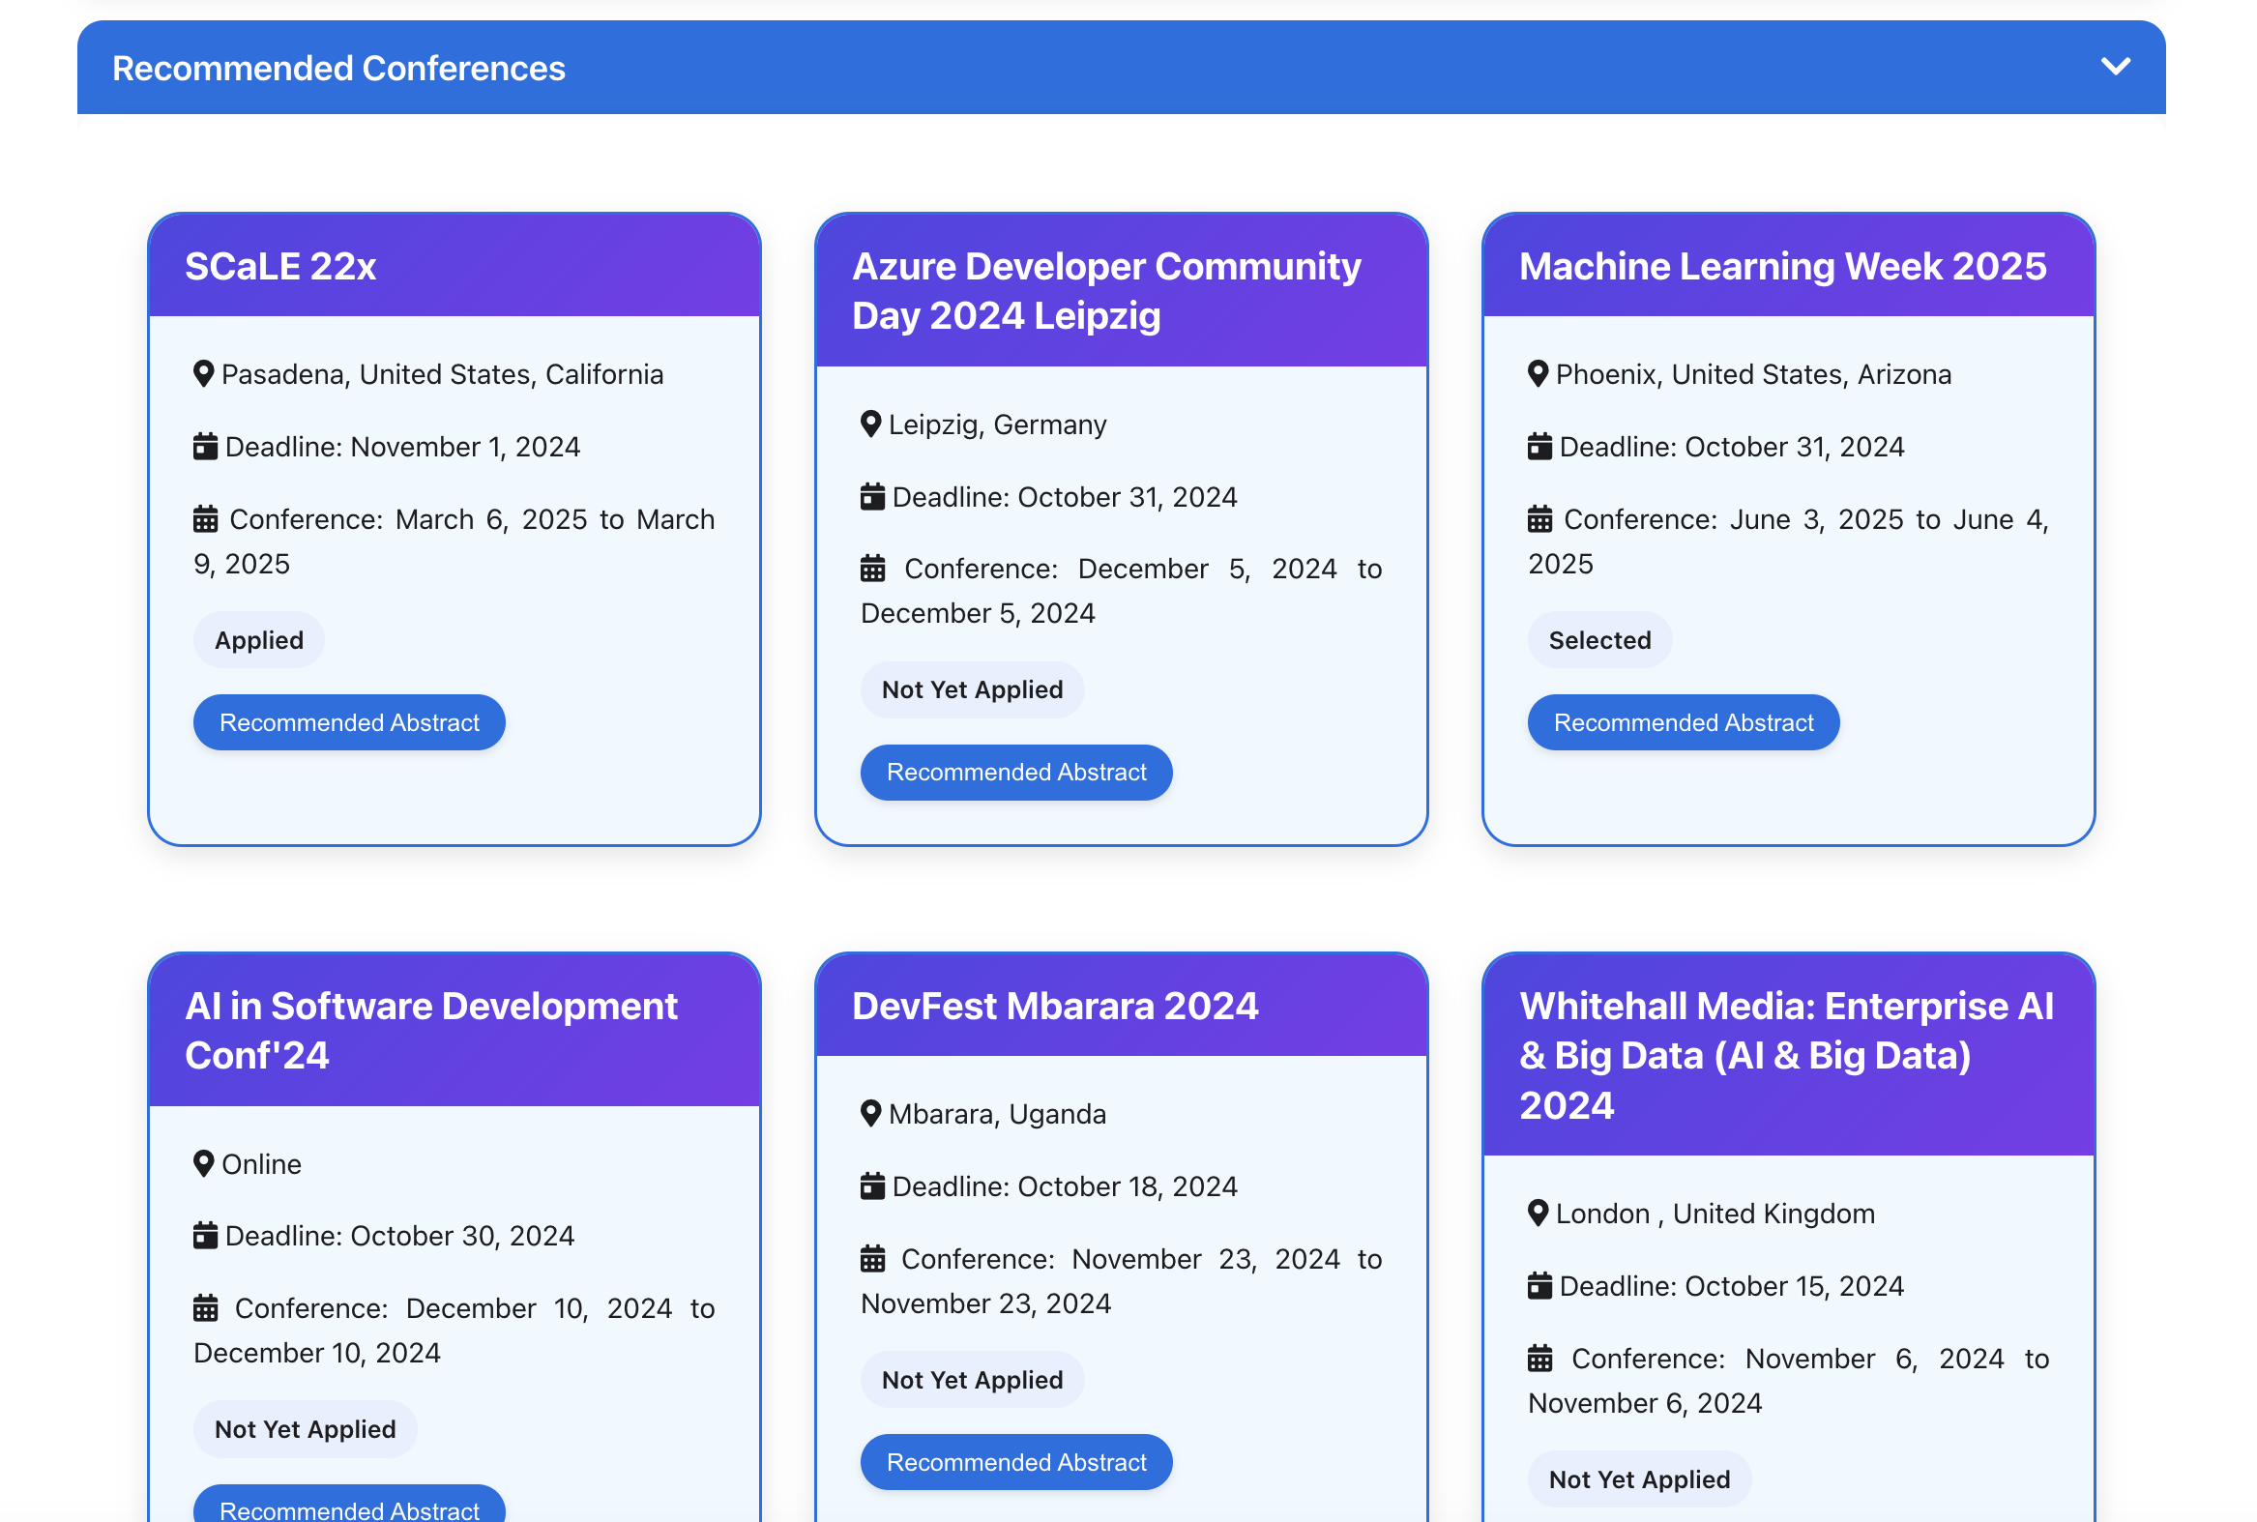Select 'Deadline: October 31, 2024' on Azure Leipzig card
Screen dimensions: 2257x1522
point(1065,497)
